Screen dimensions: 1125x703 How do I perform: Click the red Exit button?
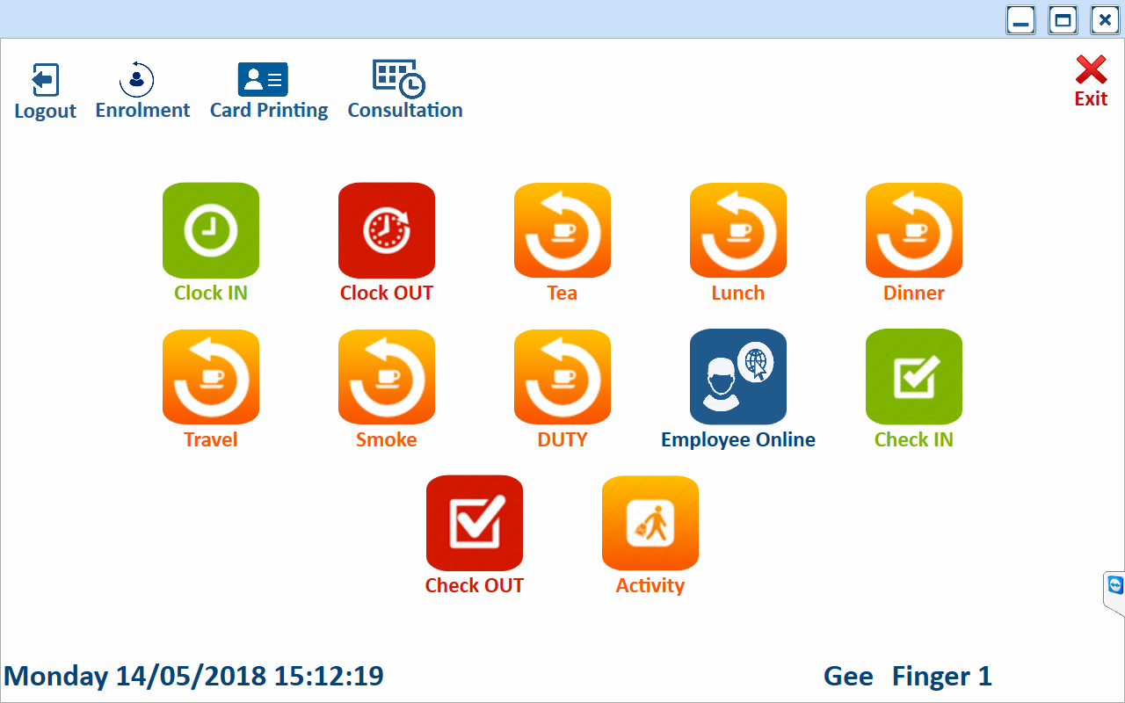pyautogui.click(x=1091, y=81)
